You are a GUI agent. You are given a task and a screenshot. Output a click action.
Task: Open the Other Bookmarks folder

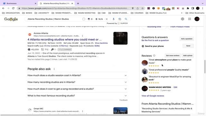coord(195,13)
